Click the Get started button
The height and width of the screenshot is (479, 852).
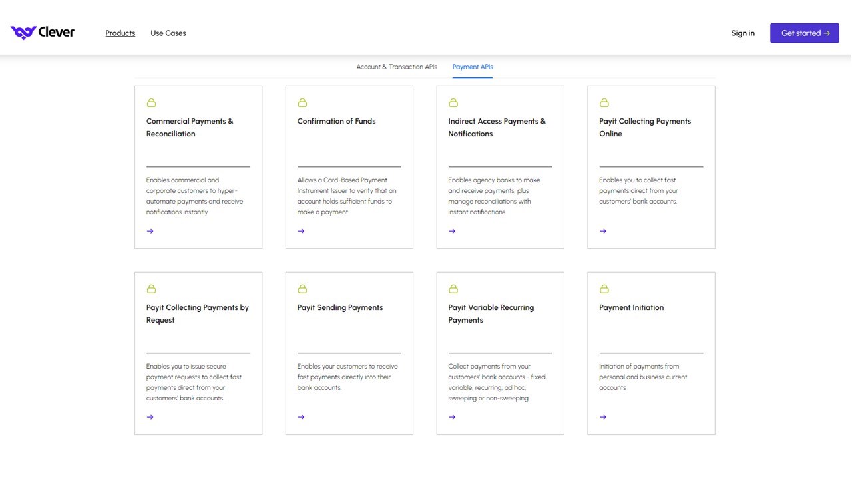click(x=805, y=33)
